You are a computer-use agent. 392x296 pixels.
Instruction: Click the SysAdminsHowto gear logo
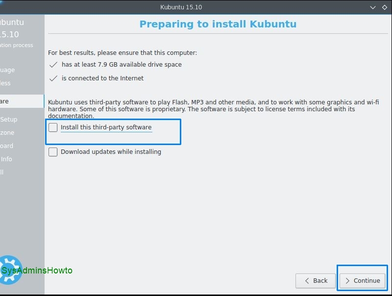[x=10, y=270]
